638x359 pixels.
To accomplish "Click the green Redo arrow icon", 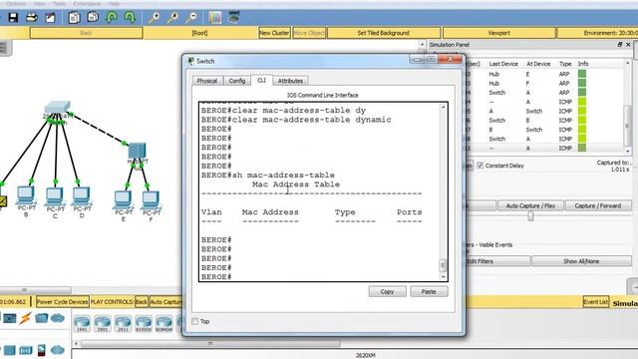I will click(x=130, y=18).
